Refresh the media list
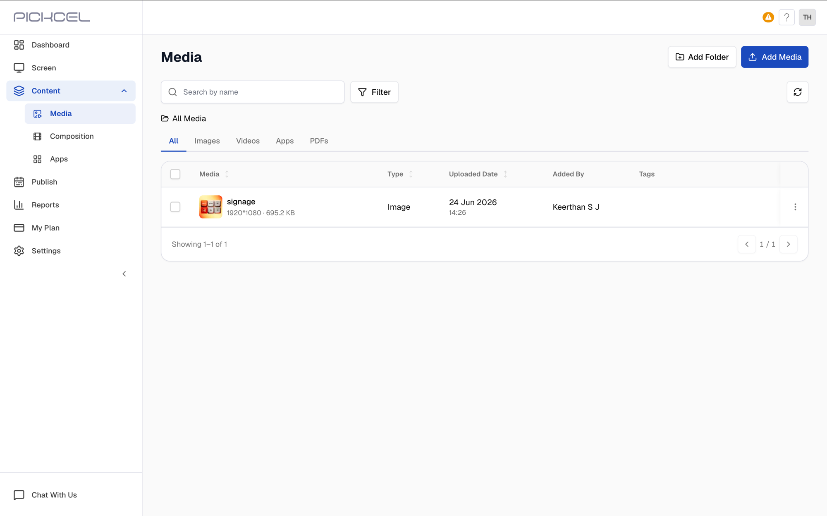Image resolution: width=827 pixels, height=516 pixels. (797, 92)
